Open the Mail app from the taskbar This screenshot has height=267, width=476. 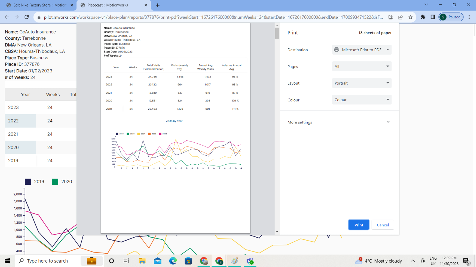[158, 261]
